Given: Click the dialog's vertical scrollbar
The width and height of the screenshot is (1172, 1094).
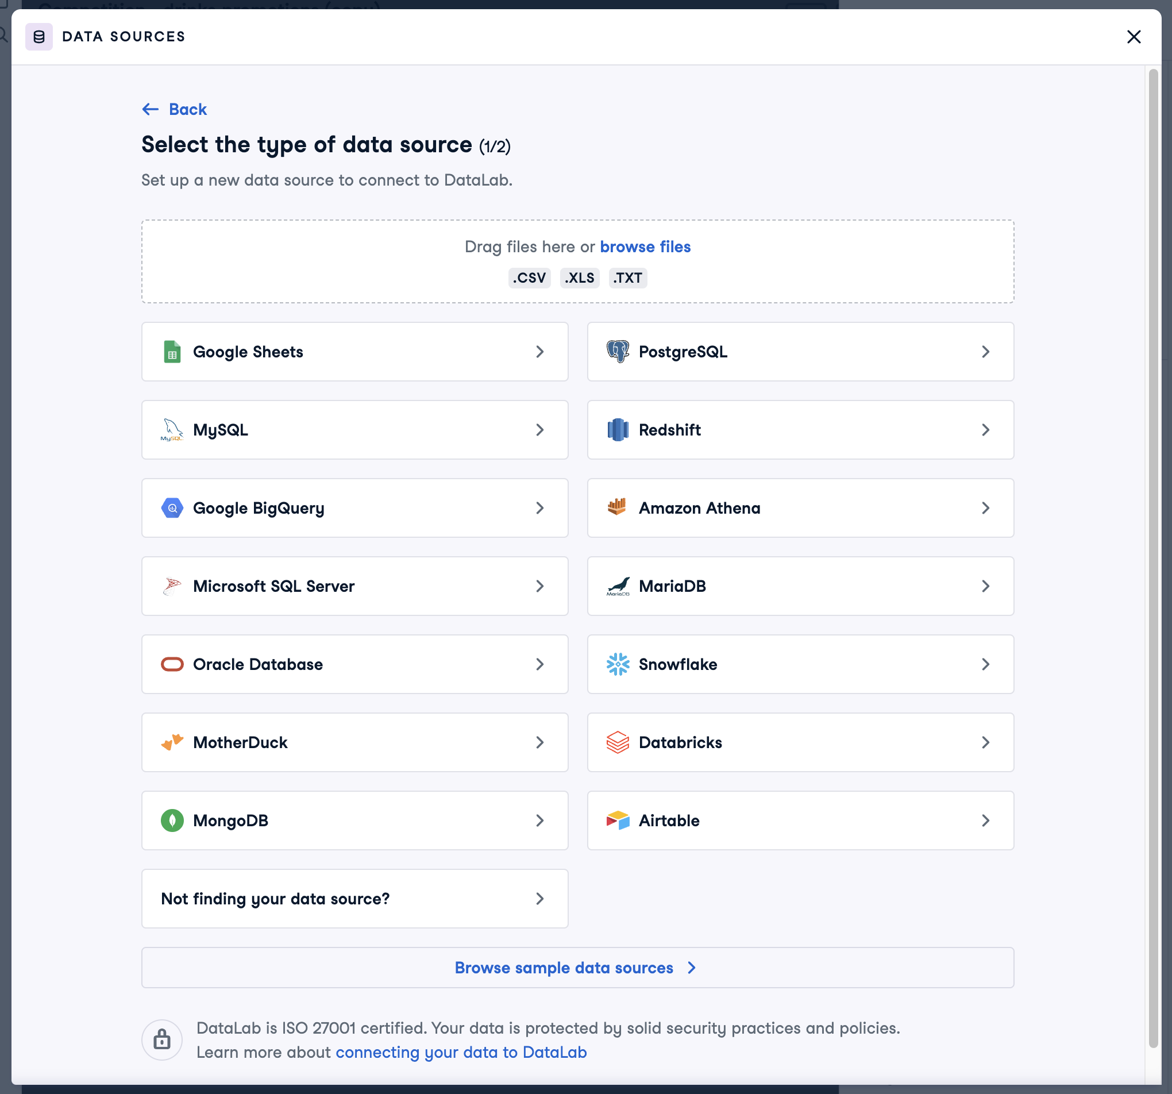Looking at the screenshot, I should pyautogui.click(x=1154, y=558).
